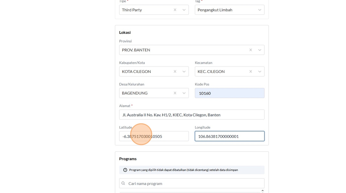Click the Kode Pos field
The width and height of the screenshot is (346, 193).
tap(230, 93)
